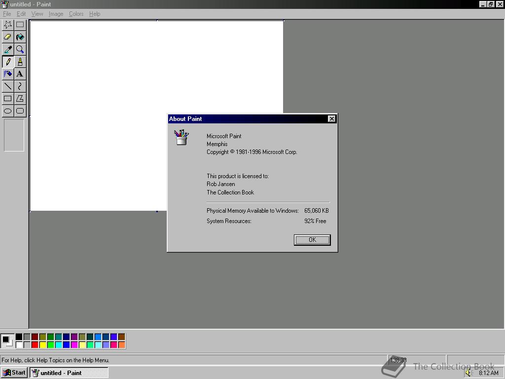Select the Pick Color eyedropper
The image size is (505, 379).
(8, 49)
